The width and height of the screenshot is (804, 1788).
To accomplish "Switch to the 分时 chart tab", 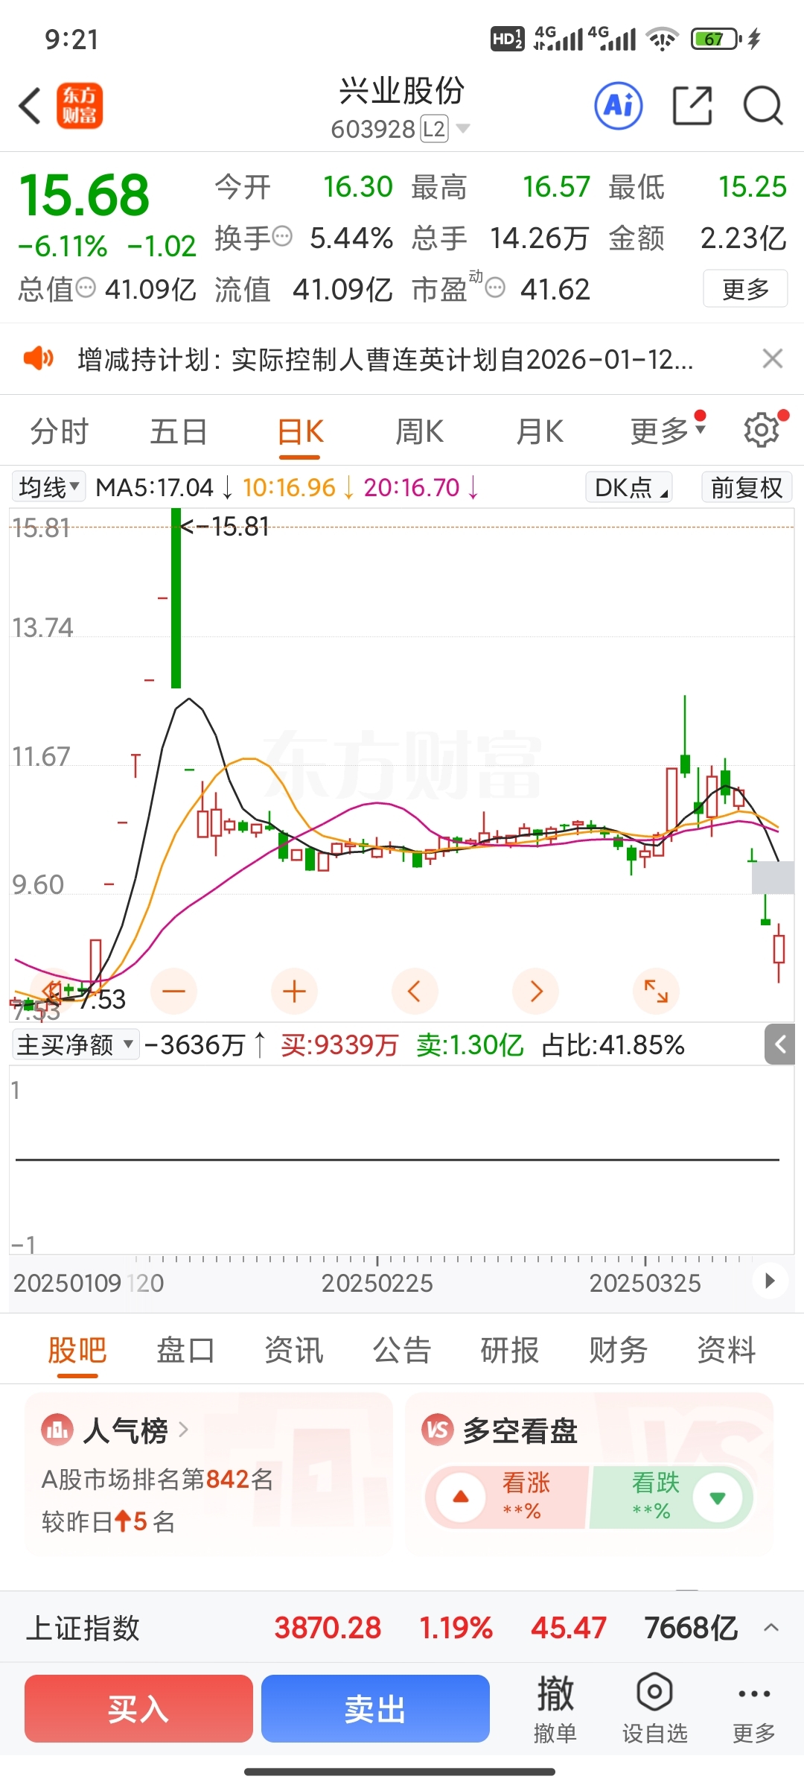I will click(x=59, y=431).
